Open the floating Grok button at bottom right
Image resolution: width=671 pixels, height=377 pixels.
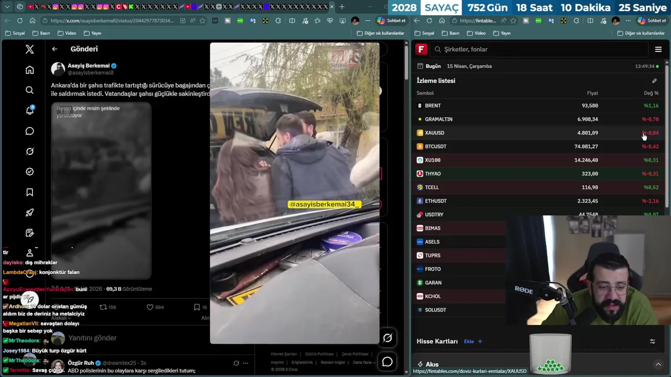pos(387,338)
